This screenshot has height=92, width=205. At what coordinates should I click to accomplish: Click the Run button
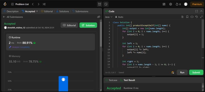182,73
